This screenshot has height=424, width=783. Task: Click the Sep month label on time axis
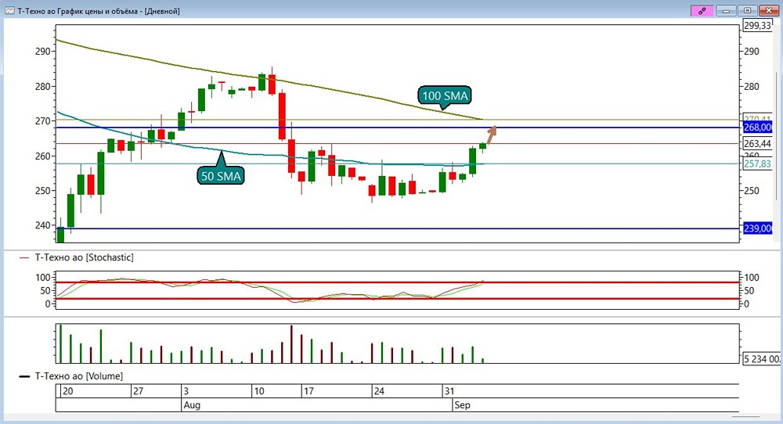click(462, 405)
